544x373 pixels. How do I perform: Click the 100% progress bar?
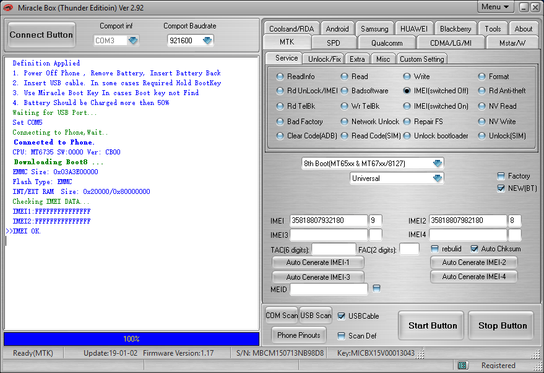131,338
